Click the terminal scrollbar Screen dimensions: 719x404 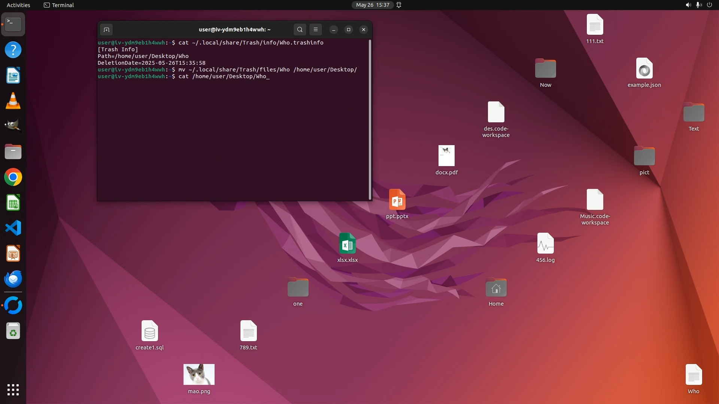click(x=370, y=120)
